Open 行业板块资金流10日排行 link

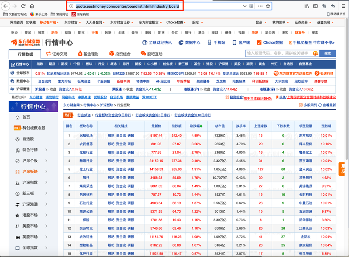coord(193,115)
